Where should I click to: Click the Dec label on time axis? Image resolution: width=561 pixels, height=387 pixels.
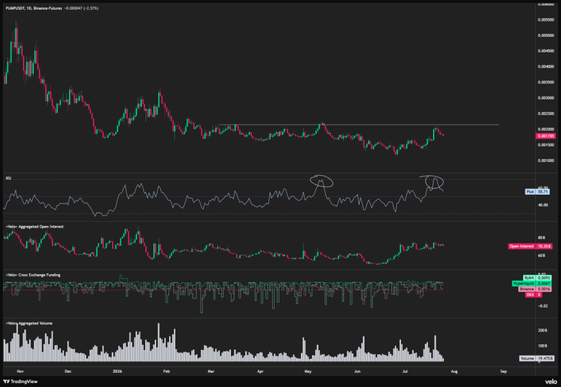pos(68,371)
